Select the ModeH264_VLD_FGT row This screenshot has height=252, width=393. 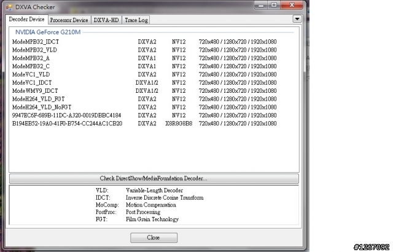point(144,99)
